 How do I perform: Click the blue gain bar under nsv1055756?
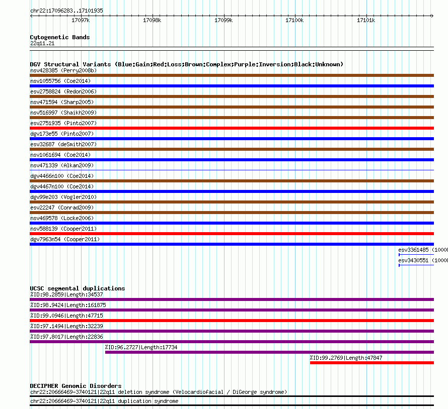[232, 86]
